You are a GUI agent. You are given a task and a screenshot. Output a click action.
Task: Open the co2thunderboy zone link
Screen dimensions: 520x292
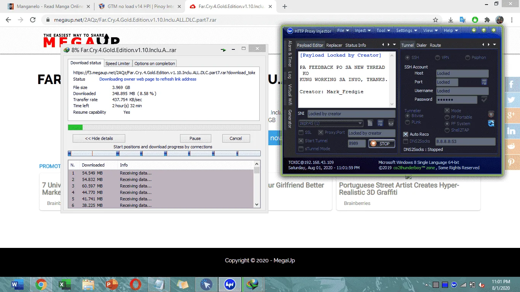(x=415, y=168)
